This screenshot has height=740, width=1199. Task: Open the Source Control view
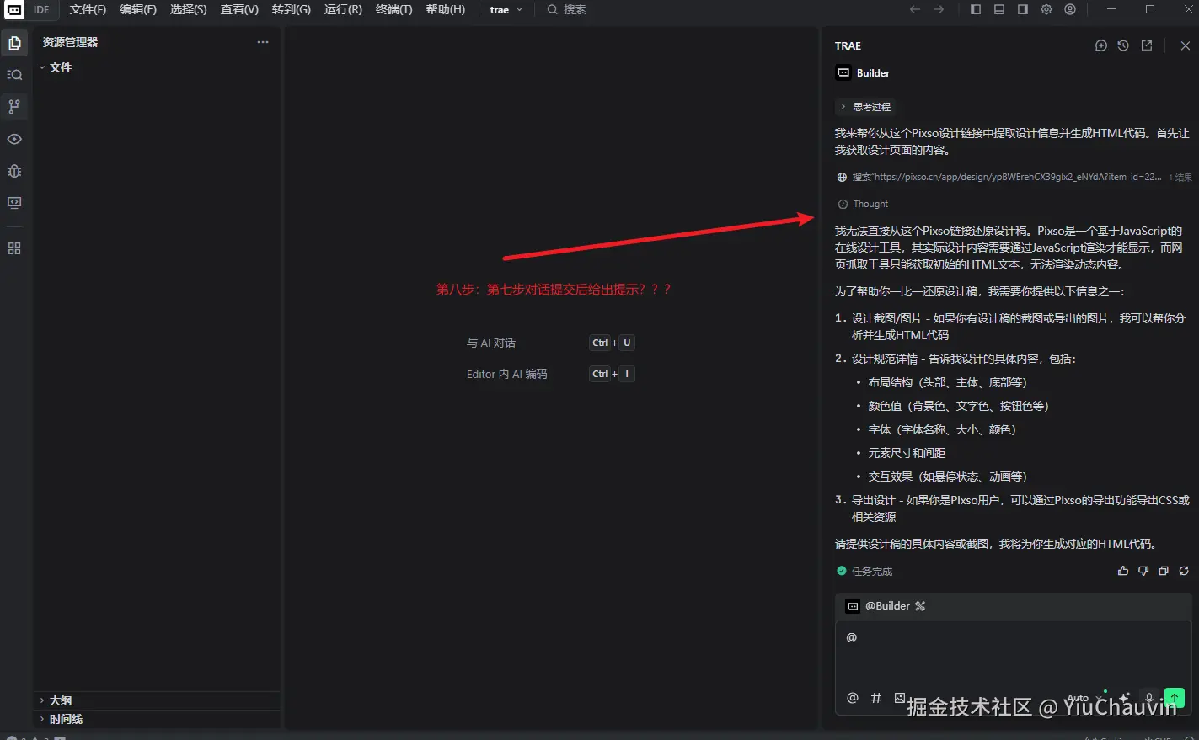(x=14, y=107)
